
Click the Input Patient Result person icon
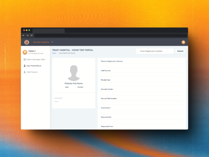(25, 66)
